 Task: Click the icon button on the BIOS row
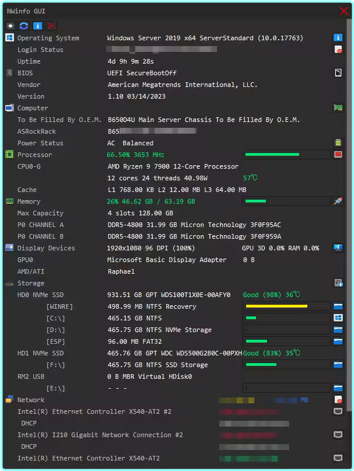[338, 73]
